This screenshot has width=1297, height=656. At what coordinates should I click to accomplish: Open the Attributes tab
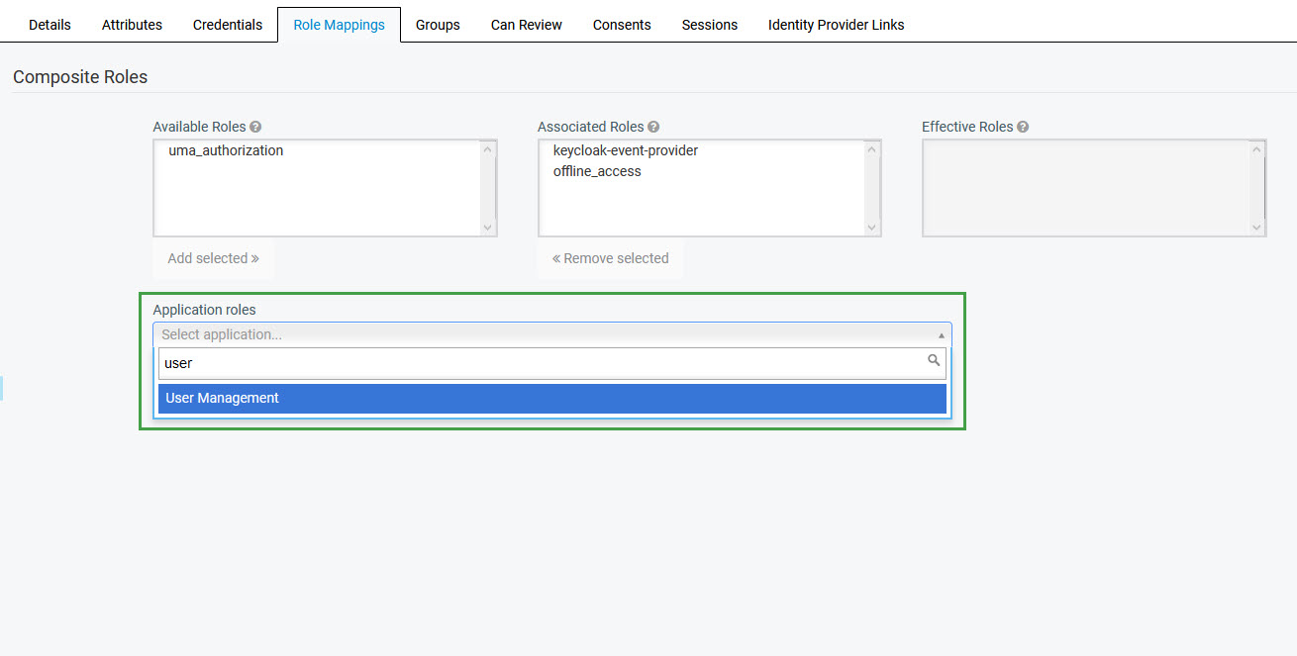(132, 25)
